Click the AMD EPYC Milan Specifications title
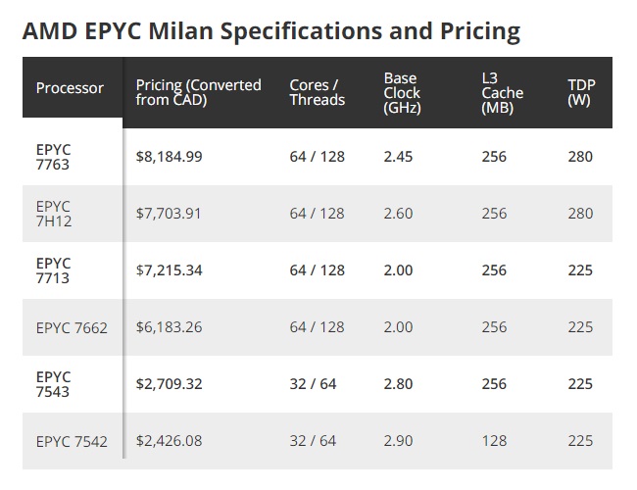The width and height of the screenshot is (637, 490). click(x=270, y=31)
